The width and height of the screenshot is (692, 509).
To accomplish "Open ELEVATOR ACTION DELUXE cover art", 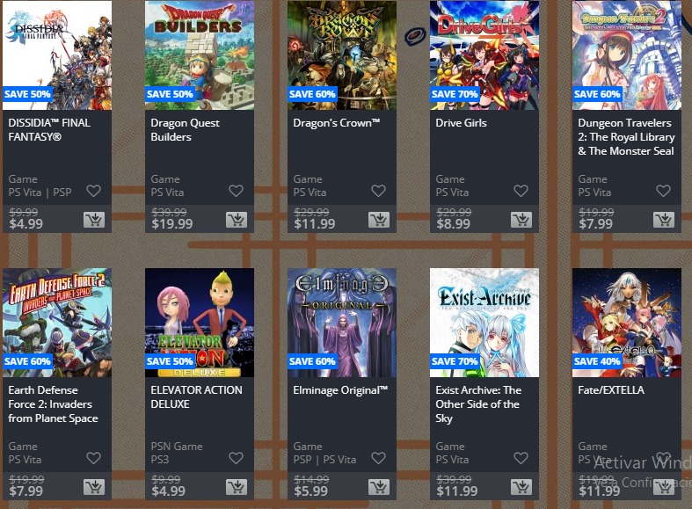I will 200,323.
